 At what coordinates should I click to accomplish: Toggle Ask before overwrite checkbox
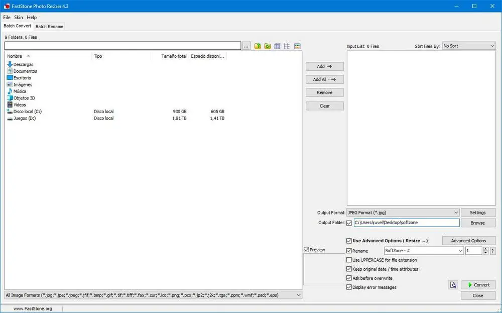pos(349,278)
